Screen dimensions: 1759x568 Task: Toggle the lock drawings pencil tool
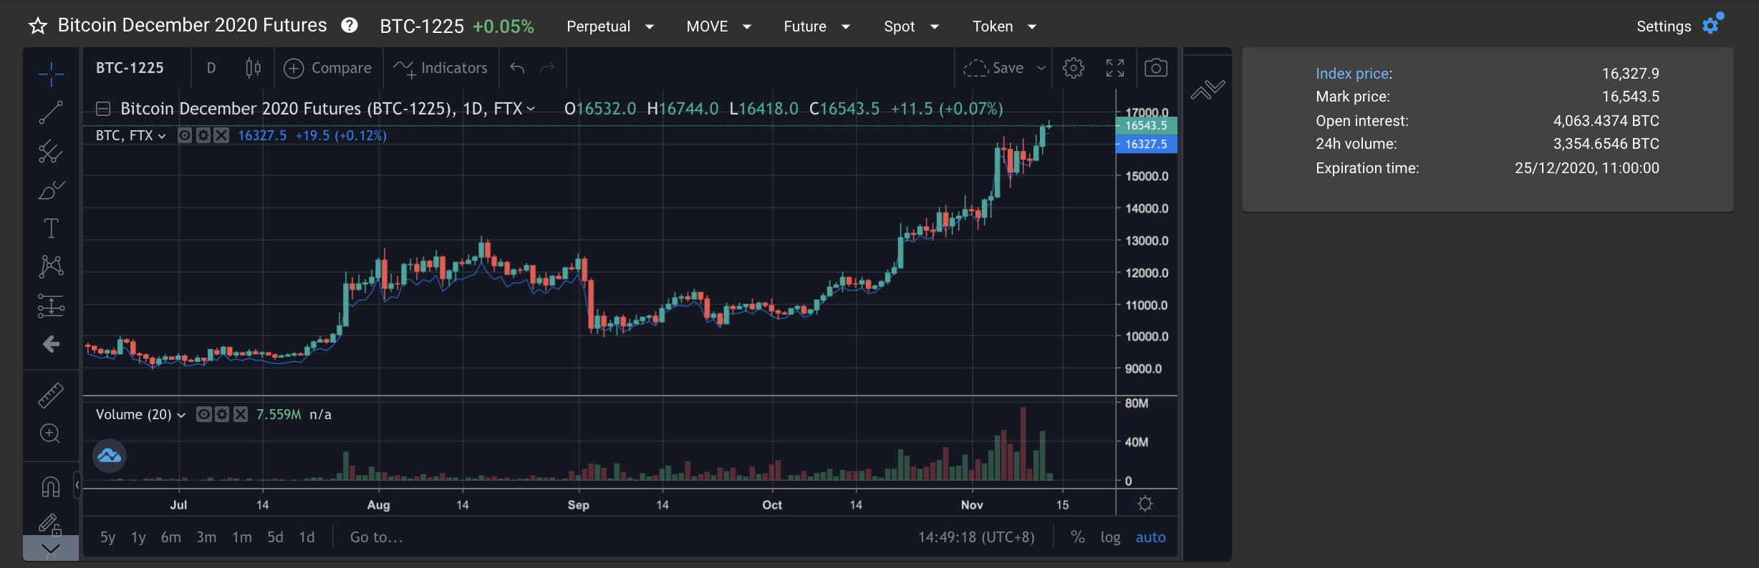click(x=51, y=524)
